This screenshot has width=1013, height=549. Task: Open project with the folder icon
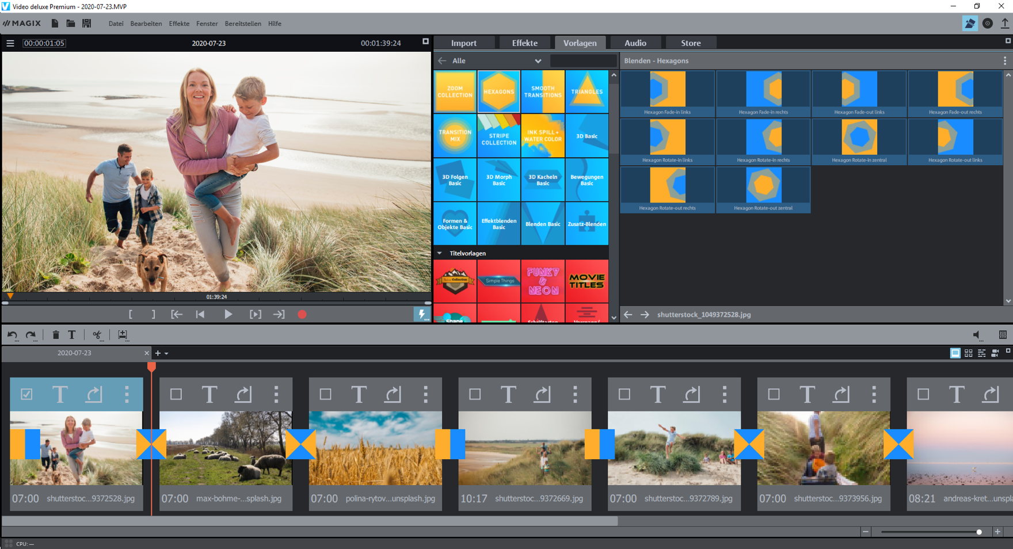(70, 24)
